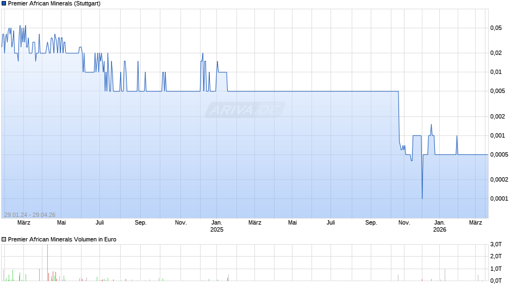Click the price axis label 0,0005
511x286 pixels.
(499, 154)
